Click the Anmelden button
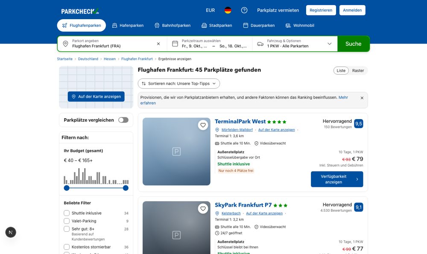Screen dimensions: 427x254 tap(352, 10)
